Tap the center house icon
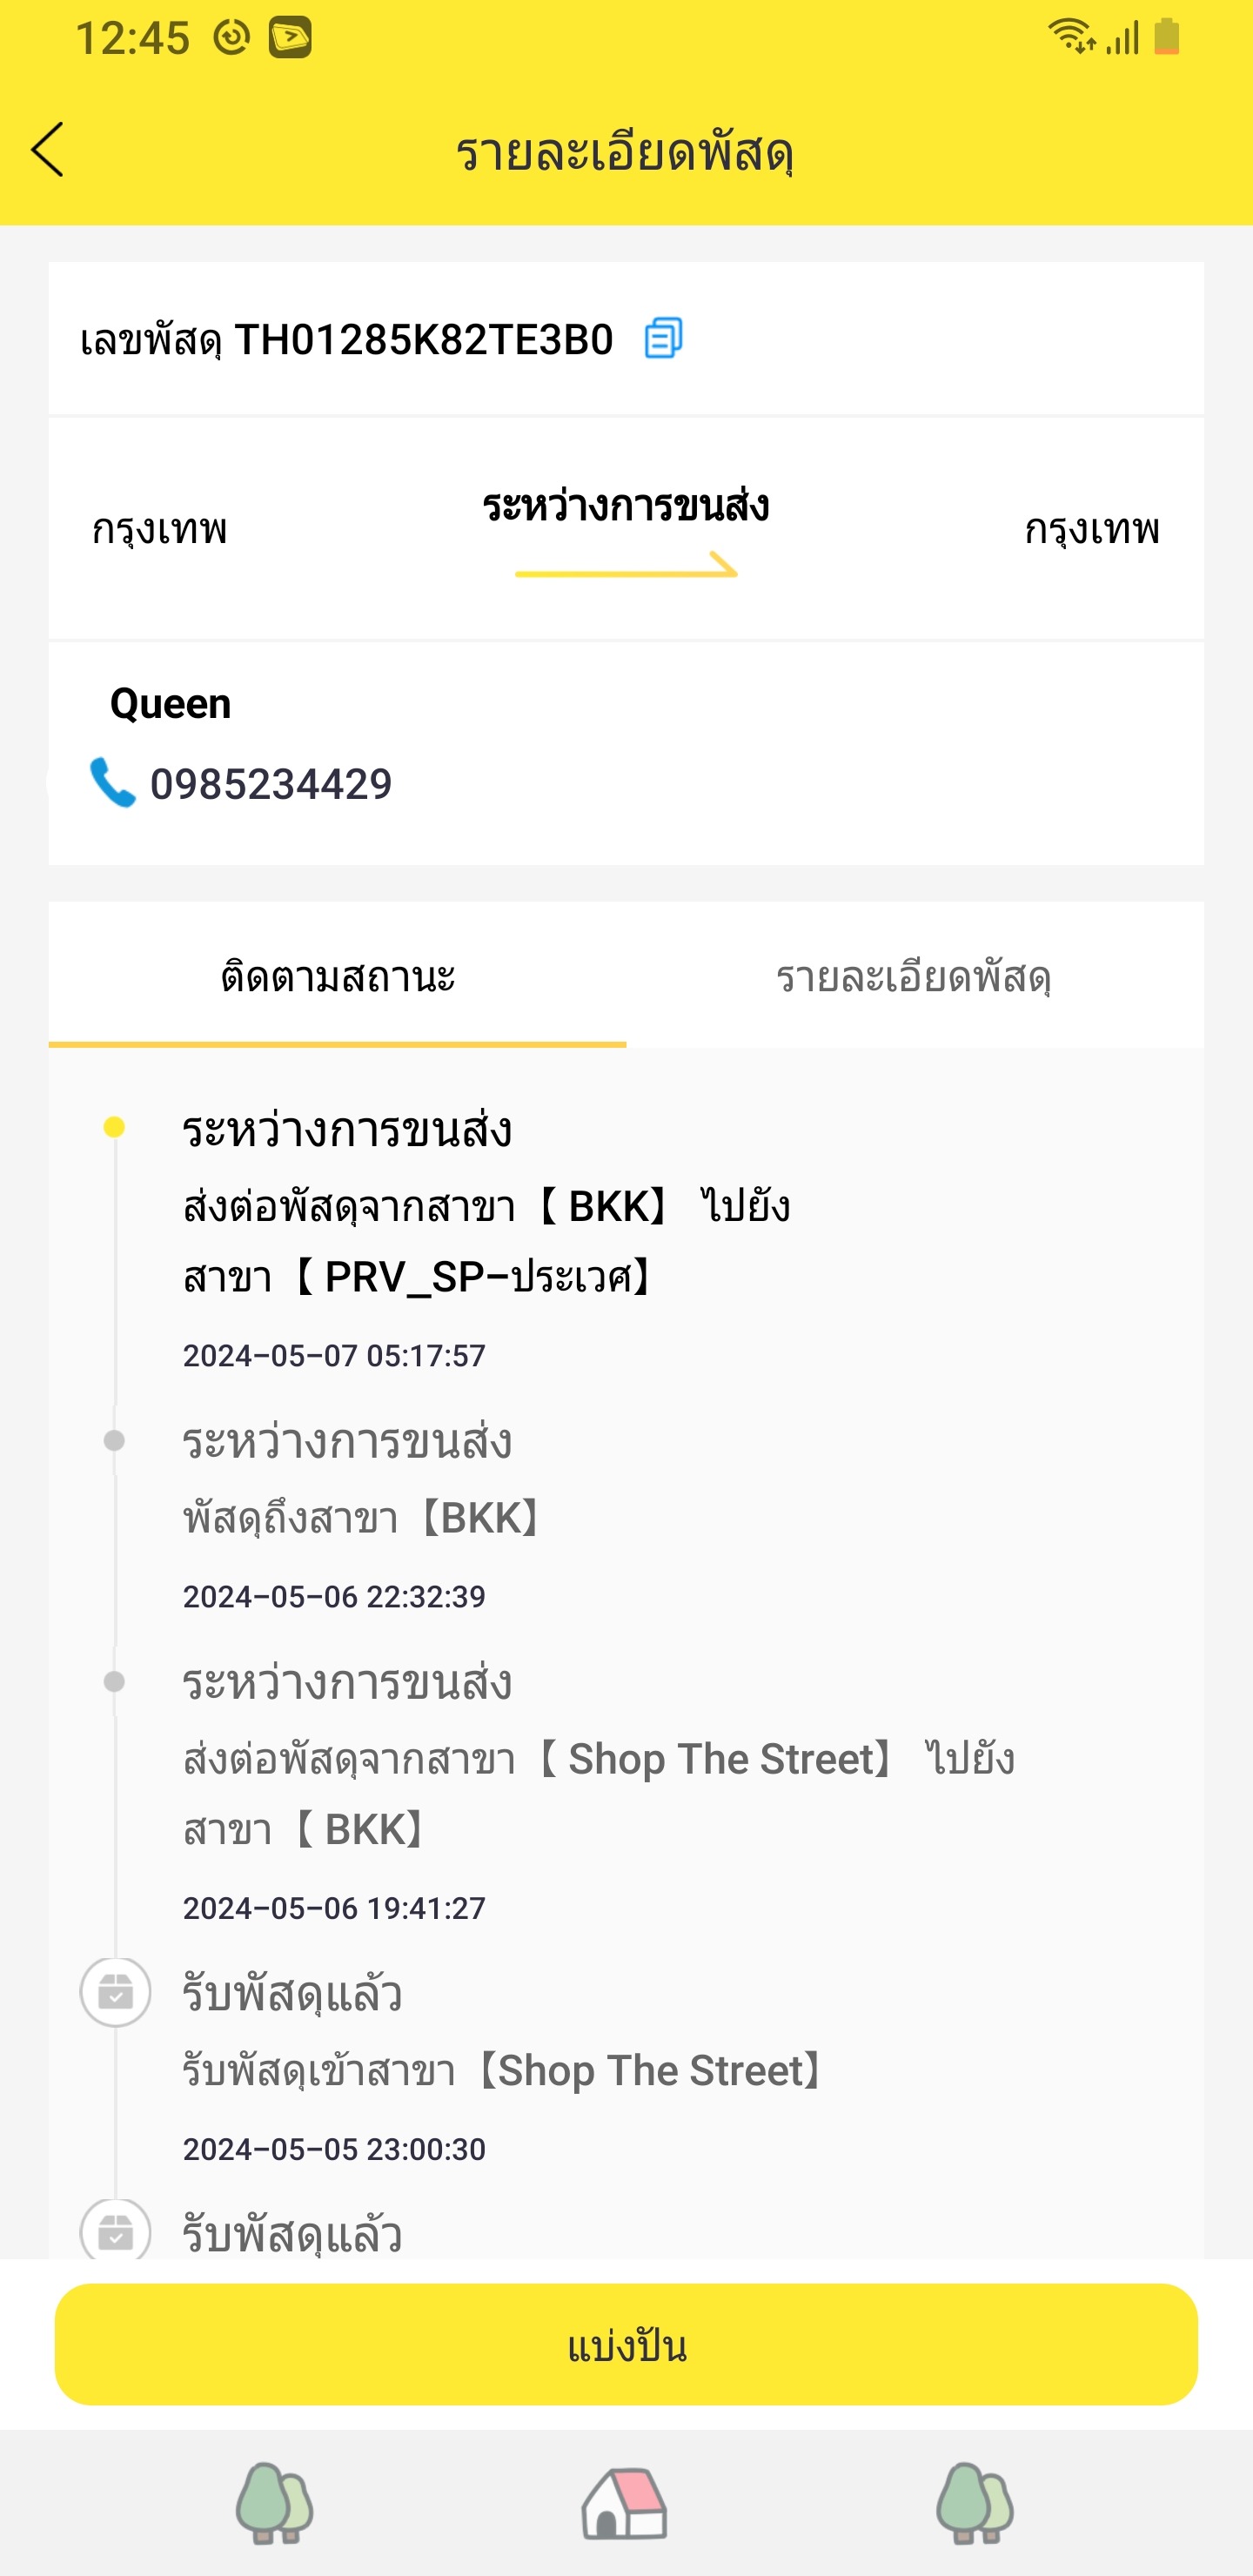Viewport: 1253px width, 2576px height. 625,2504
